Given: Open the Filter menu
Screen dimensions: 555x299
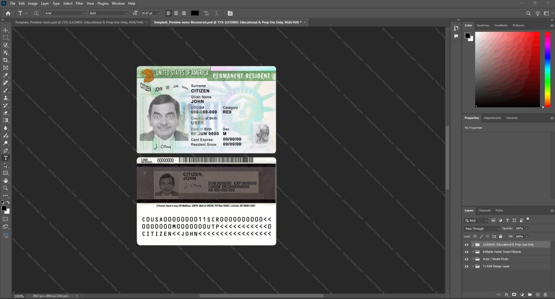Looking at the screenshot, I should click(79, 3).
